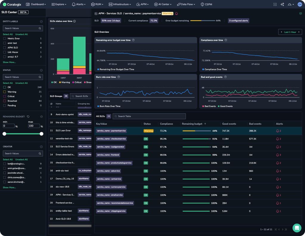Open the Infrastructure menu
Viewport: 305px width, 236px height.
(x=120, y=4)
